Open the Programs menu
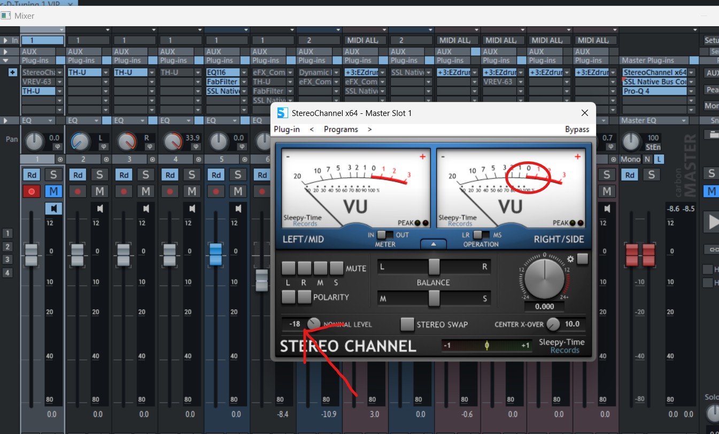This screenshot has width=719, height=434. pos(341,129)
